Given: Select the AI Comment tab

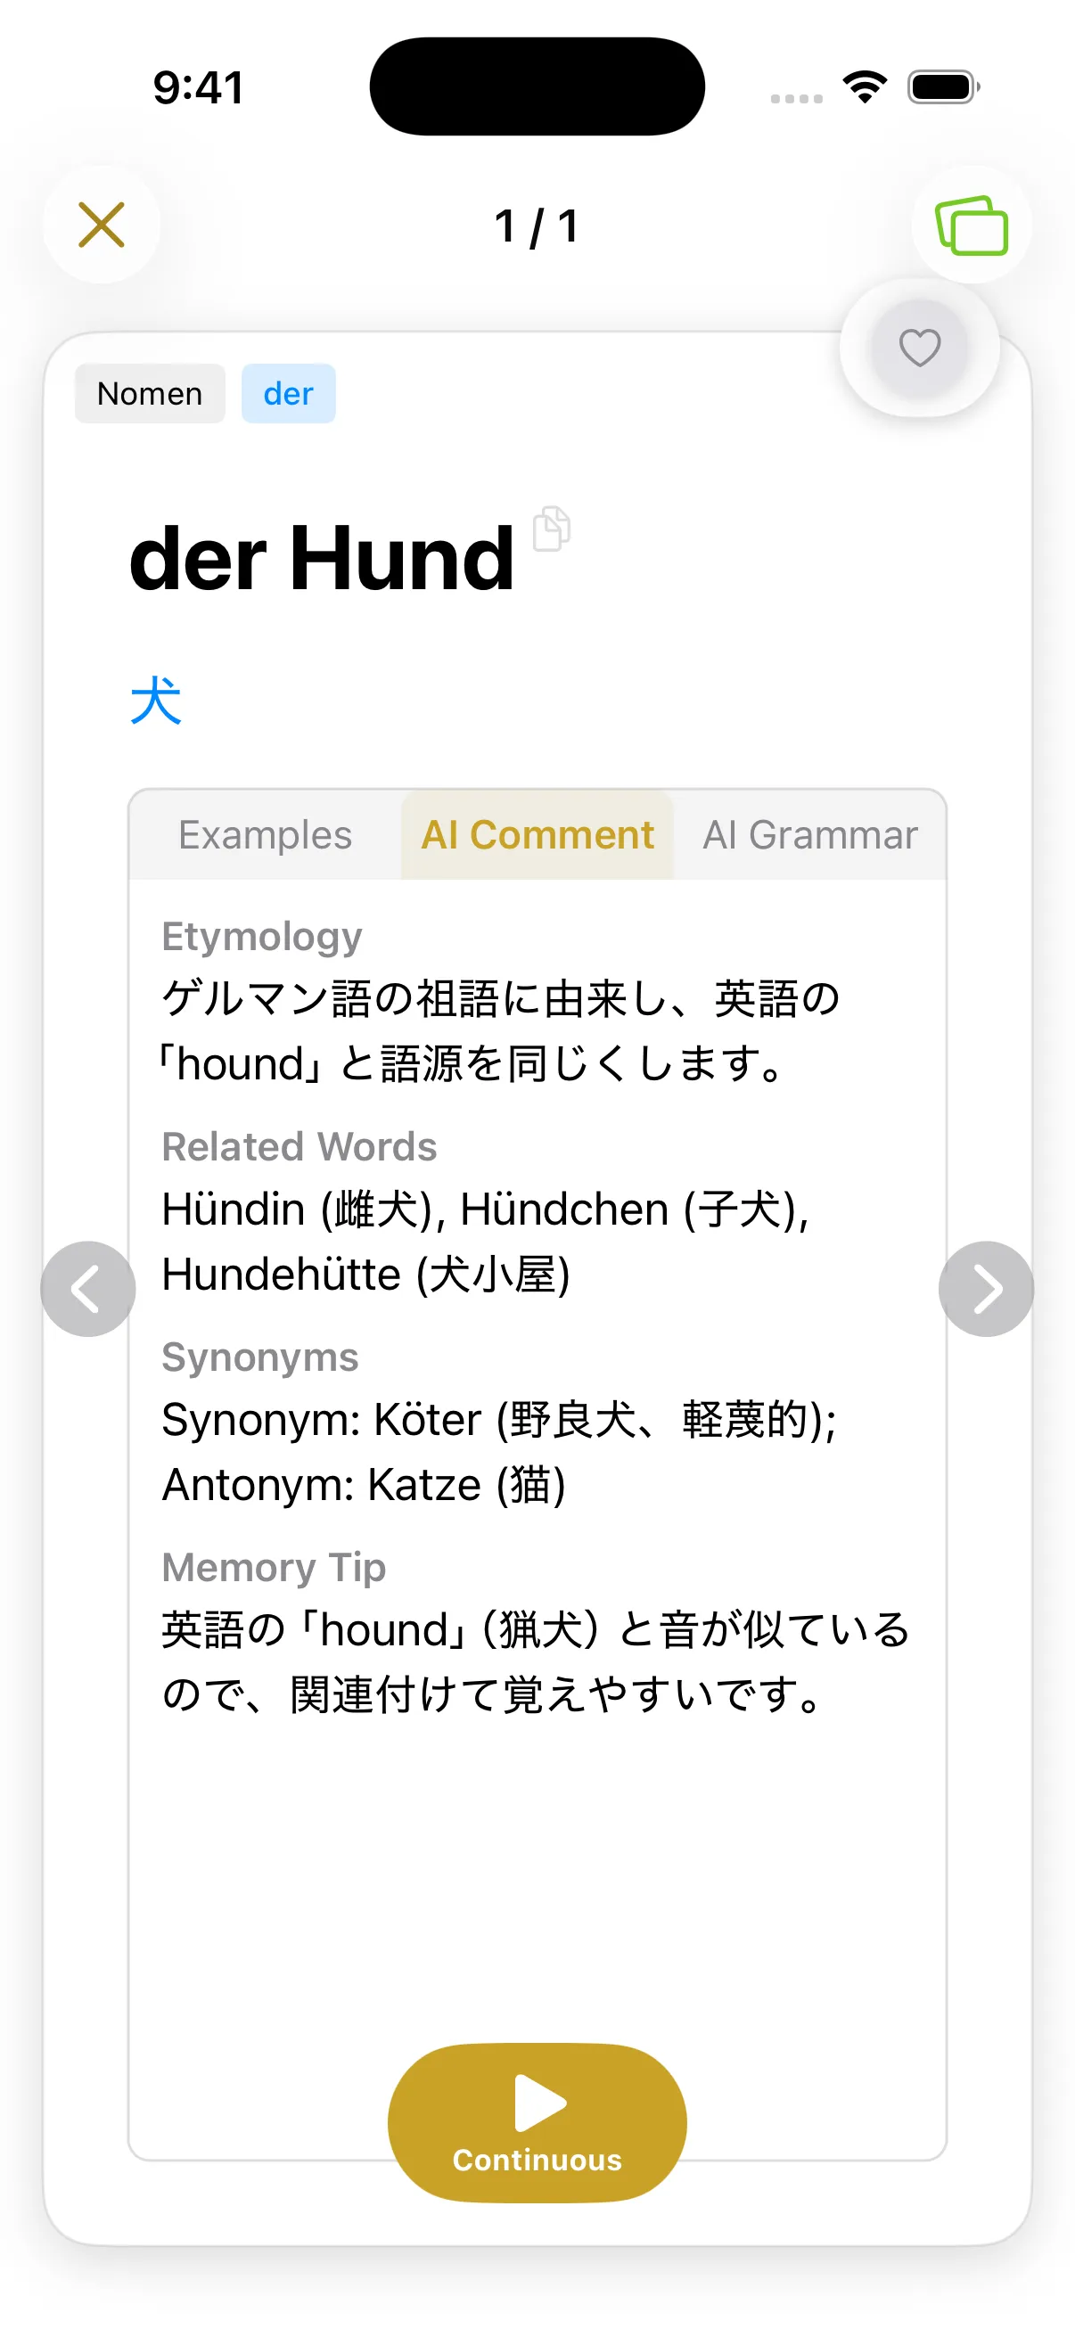Looking at the screenshot, I should [537, 834].
